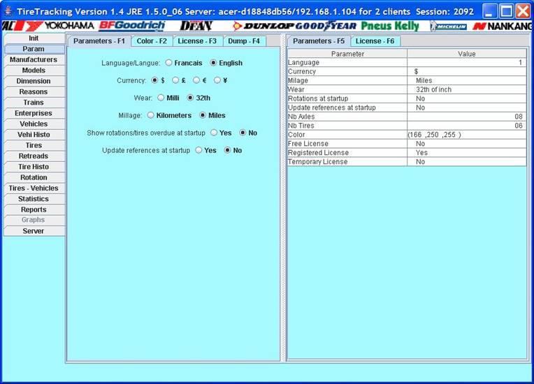This screenshot has width=534, height=384.
Task: Click the Michelin brand logo
Action: (x=448, y=26)
